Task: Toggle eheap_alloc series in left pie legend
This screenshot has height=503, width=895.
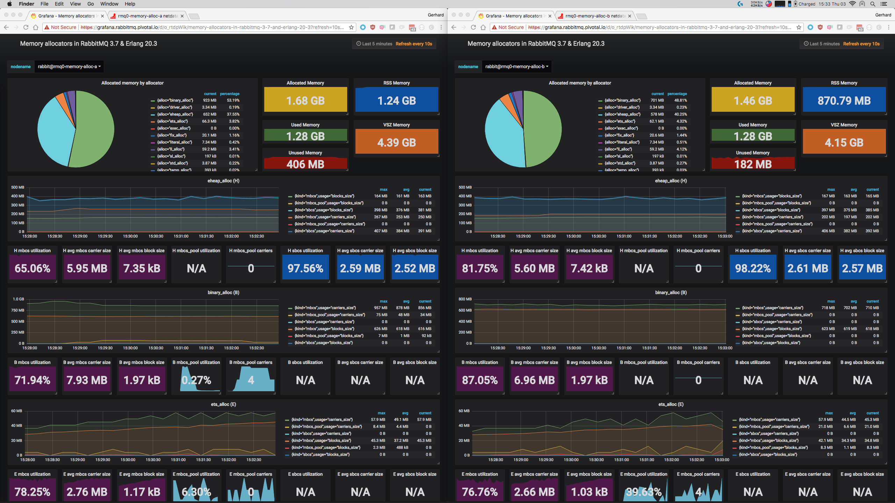Action: coord(175,114)
